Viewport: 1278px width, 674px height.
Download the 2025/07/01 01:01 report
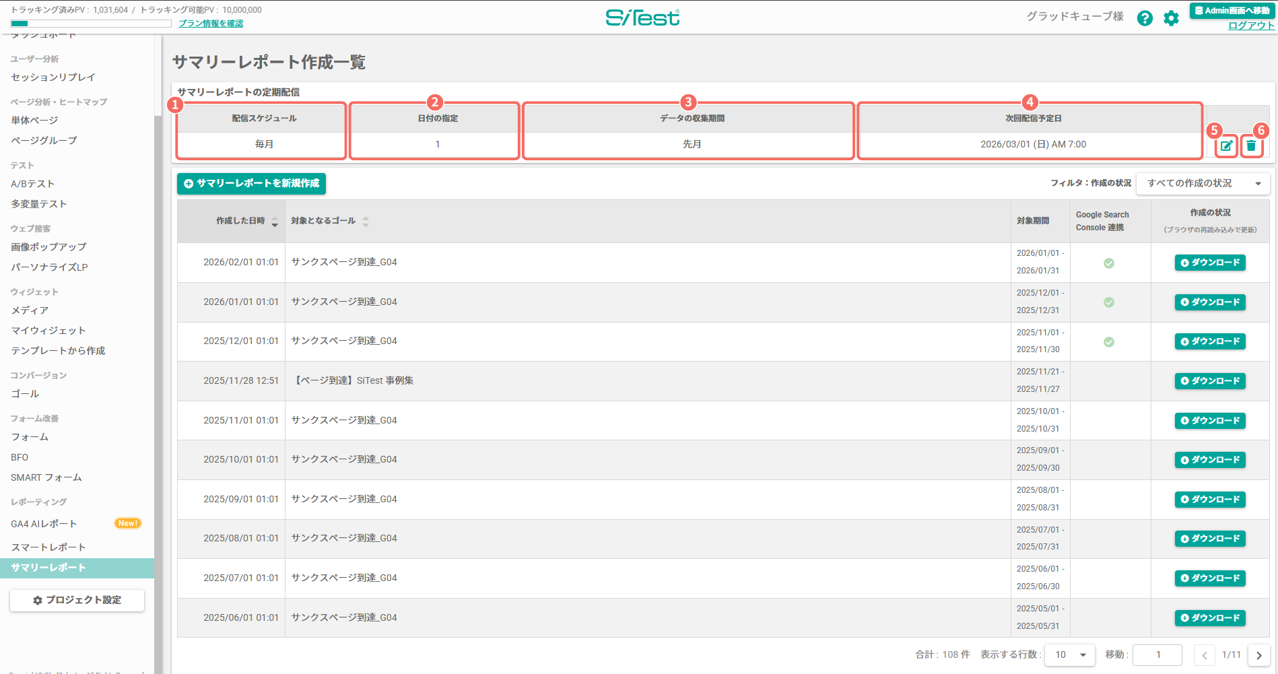coord(1210,578)
